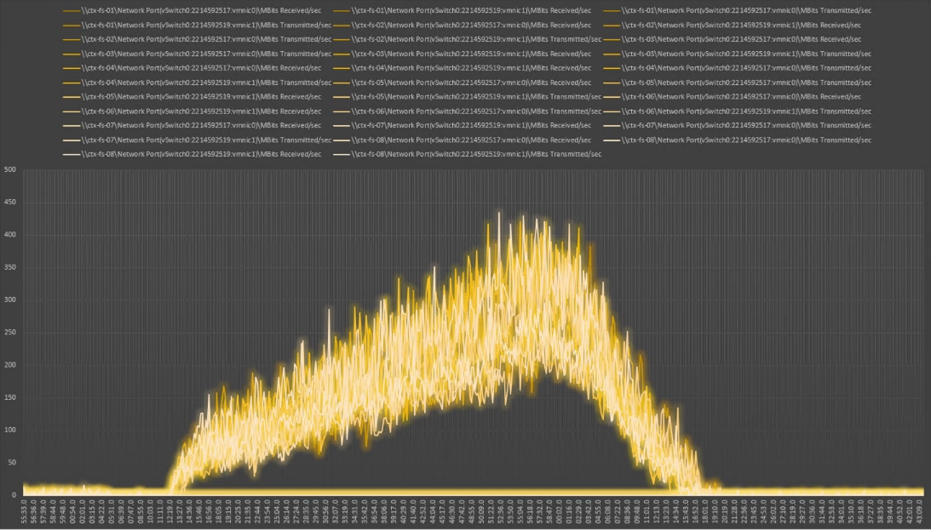This screenshot has height=530, width=931.
Task: Select legend entry ctx-fs-06 vmnic1 MBits Transmitted/sec
Action: [738, 111]
